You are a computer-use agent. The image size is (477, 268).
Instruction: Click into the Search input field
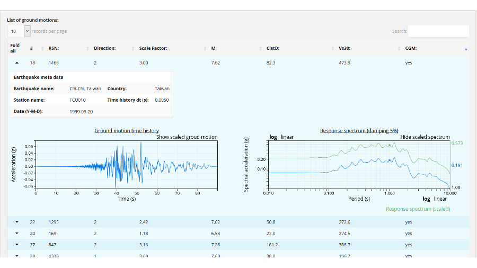(x=438, y=31)
